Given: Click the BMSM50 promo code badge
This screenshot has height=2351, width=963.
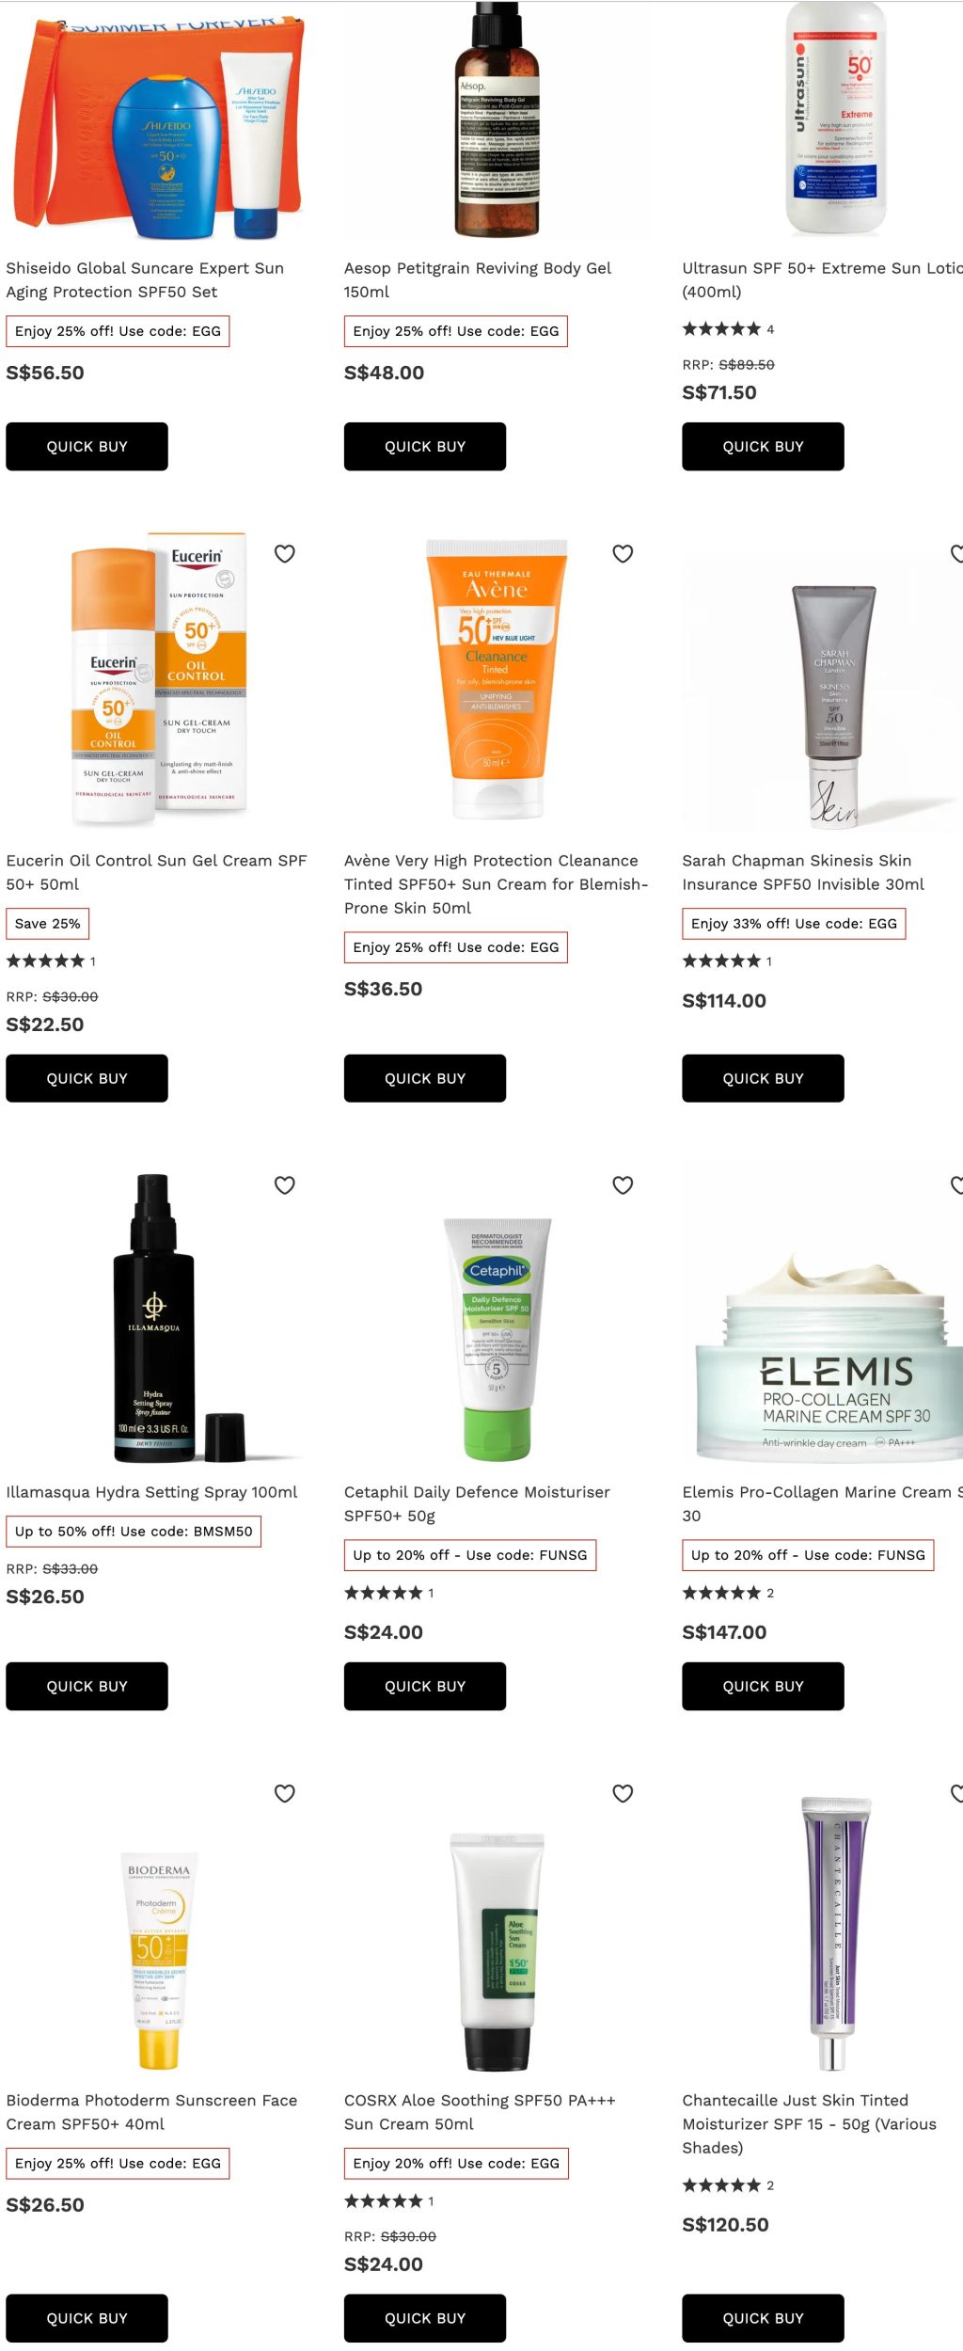Looking at the screenshot, I should pos(134,1532).
